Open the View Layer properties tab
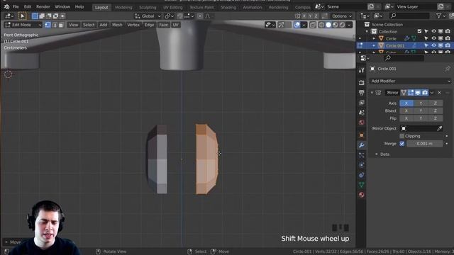Screen dimensions: 454x255 (x=361, y=103)
